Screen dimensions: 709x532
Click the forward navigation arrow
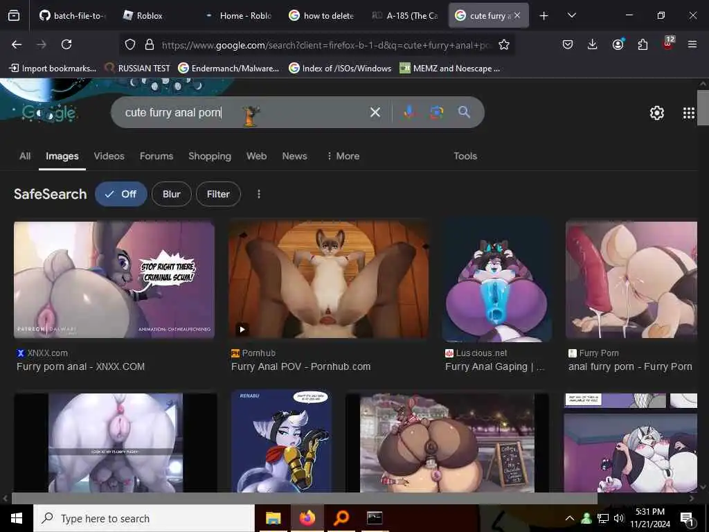pyautogui.click(x=42, y=44)
